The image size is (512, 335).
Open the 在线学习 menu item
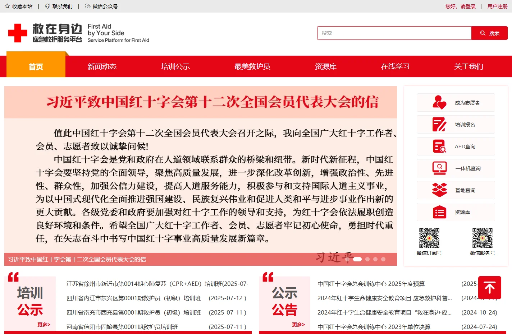coord(396,66)
